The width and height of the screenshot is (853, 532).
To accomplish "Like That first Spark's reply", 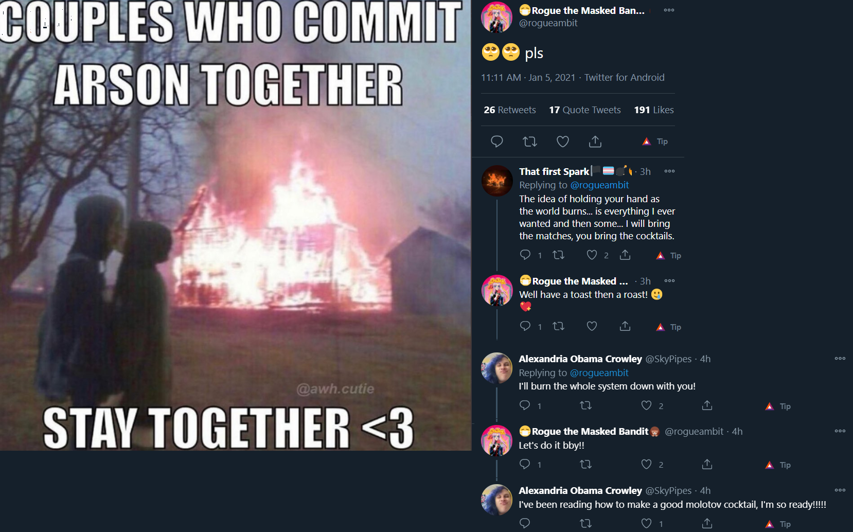I will click(592, 255).
